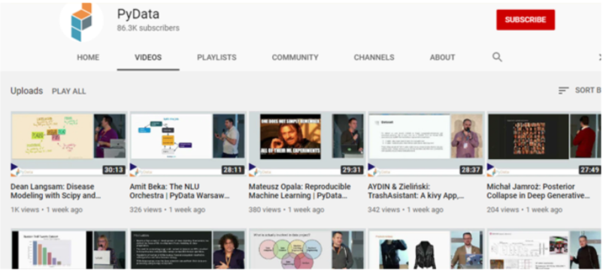Screen dimensions: 603x273
Task: Open Michał Jamroż Posterior Collapse video title
Action: pos(538,191)
